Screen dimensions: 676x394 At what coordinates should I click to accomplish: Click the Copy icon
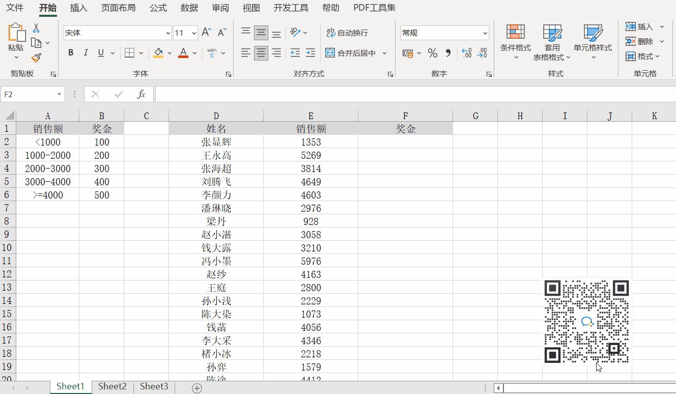coord(36,43)
